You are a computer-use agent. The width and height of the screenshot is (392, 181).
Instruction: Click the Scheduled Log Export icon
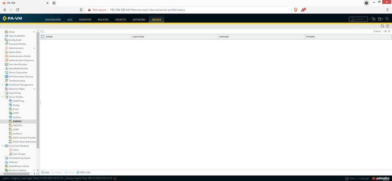click(7, 158)
